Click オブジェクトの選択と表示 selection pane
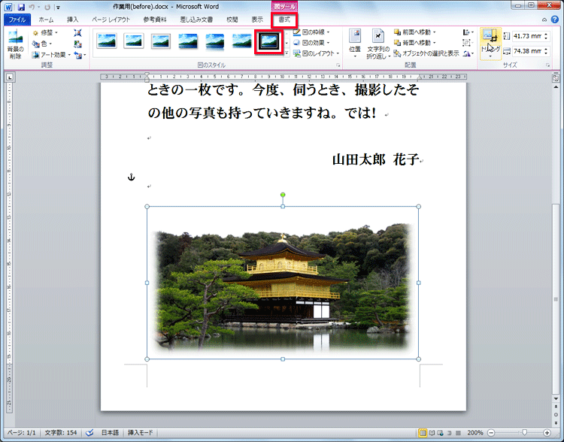 [426, 53]
